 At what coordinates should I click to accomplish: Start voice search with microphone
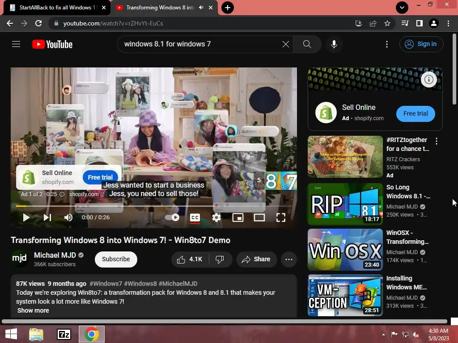tap(334, 44)
